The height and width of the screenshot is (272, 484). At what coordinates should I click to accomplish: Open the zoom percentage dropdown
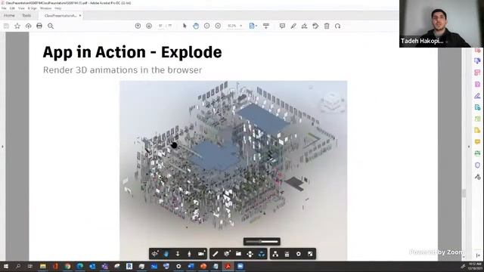pos(240,26)
